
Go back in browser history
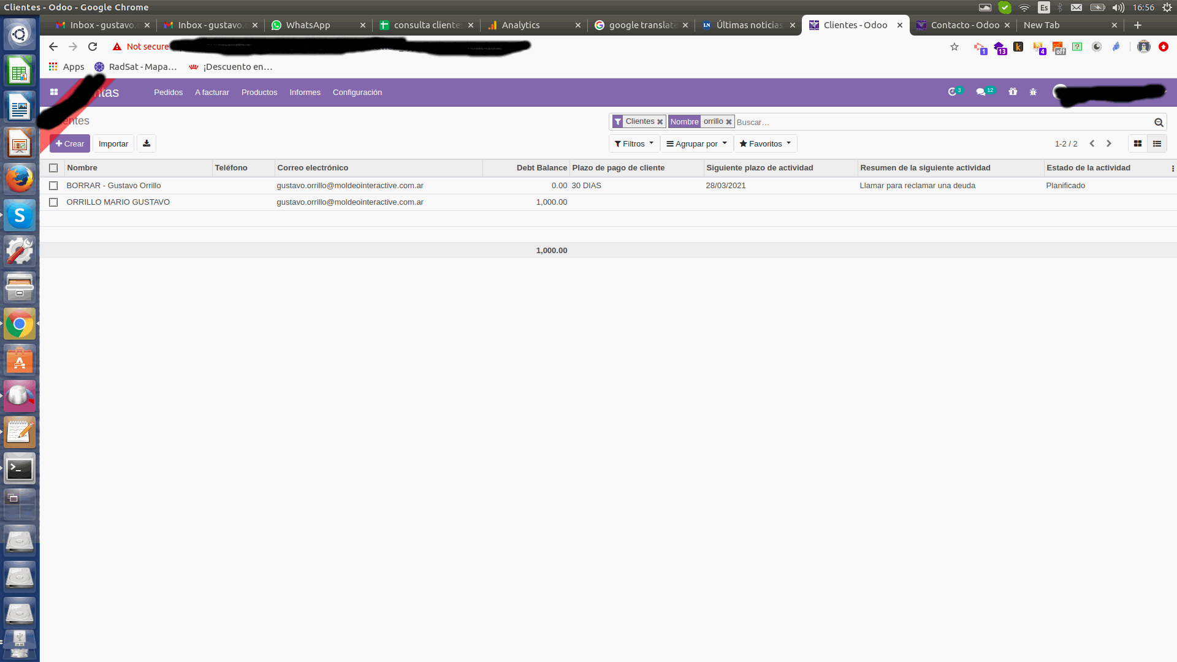point(53,47)
